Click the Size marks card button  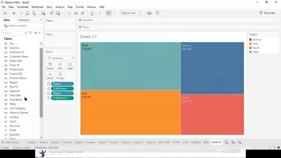pos(60,66)
